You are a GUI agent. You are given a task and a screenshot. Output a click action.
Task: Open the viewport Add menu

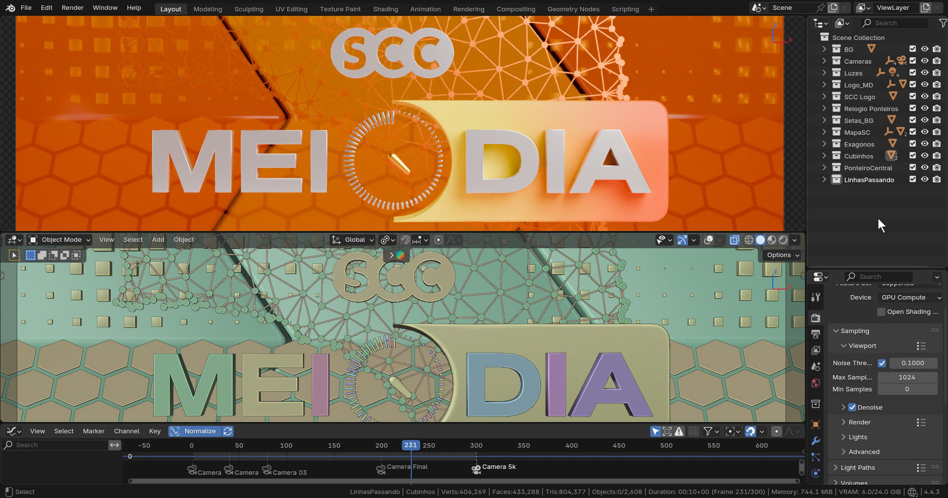(158, 240)
